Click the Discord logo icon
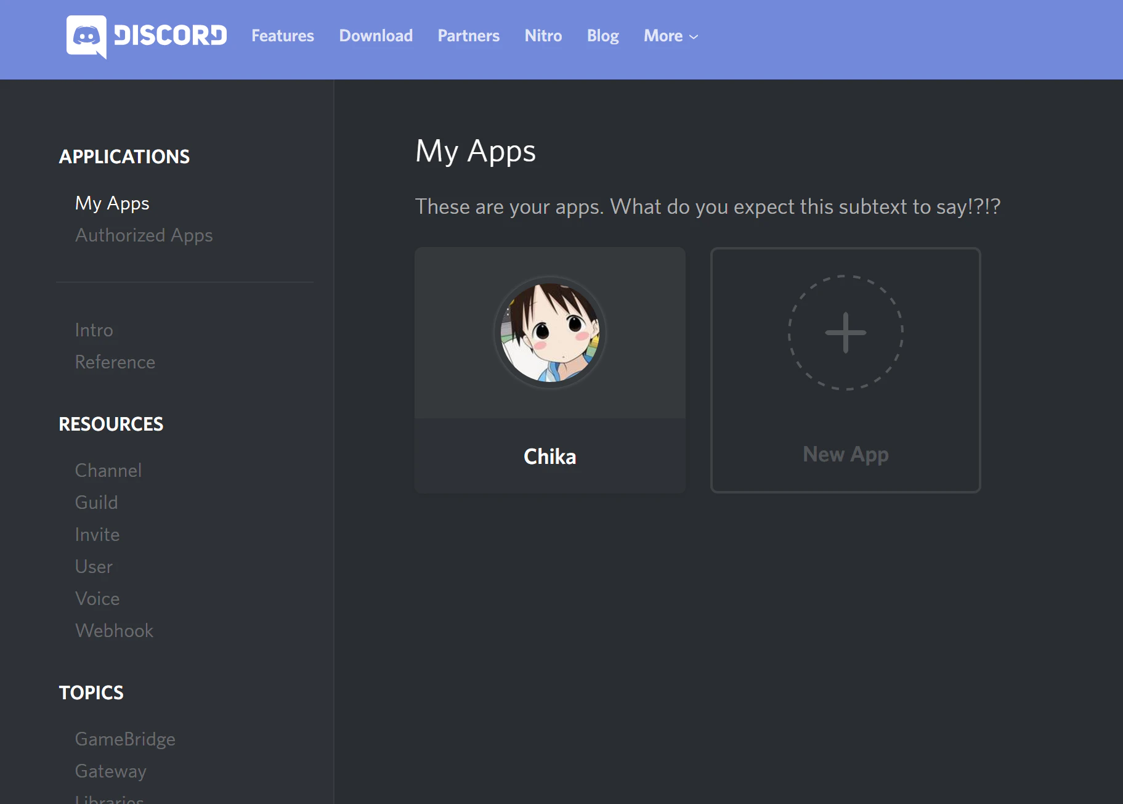The height and width of the screenshot is (804, 1123). 86,37
